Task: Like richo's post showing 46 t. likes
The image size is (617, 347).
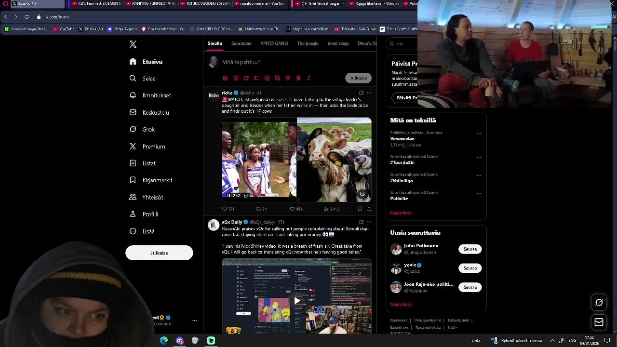Action: click(x=296, y=209)
